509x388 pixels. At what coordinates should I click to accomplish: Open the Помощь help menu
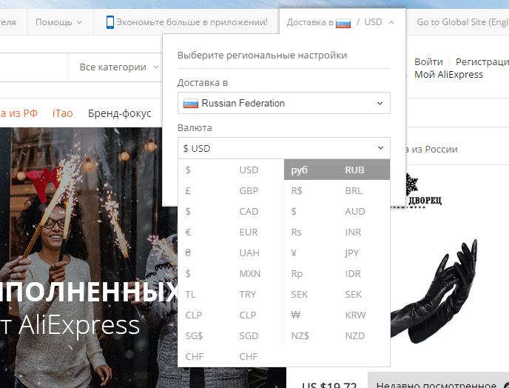tap(58, 22)
